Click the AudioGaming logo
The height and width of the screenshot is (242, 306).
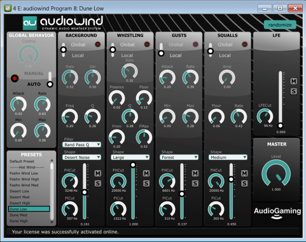pyautogui.click(x=277, y=213)
